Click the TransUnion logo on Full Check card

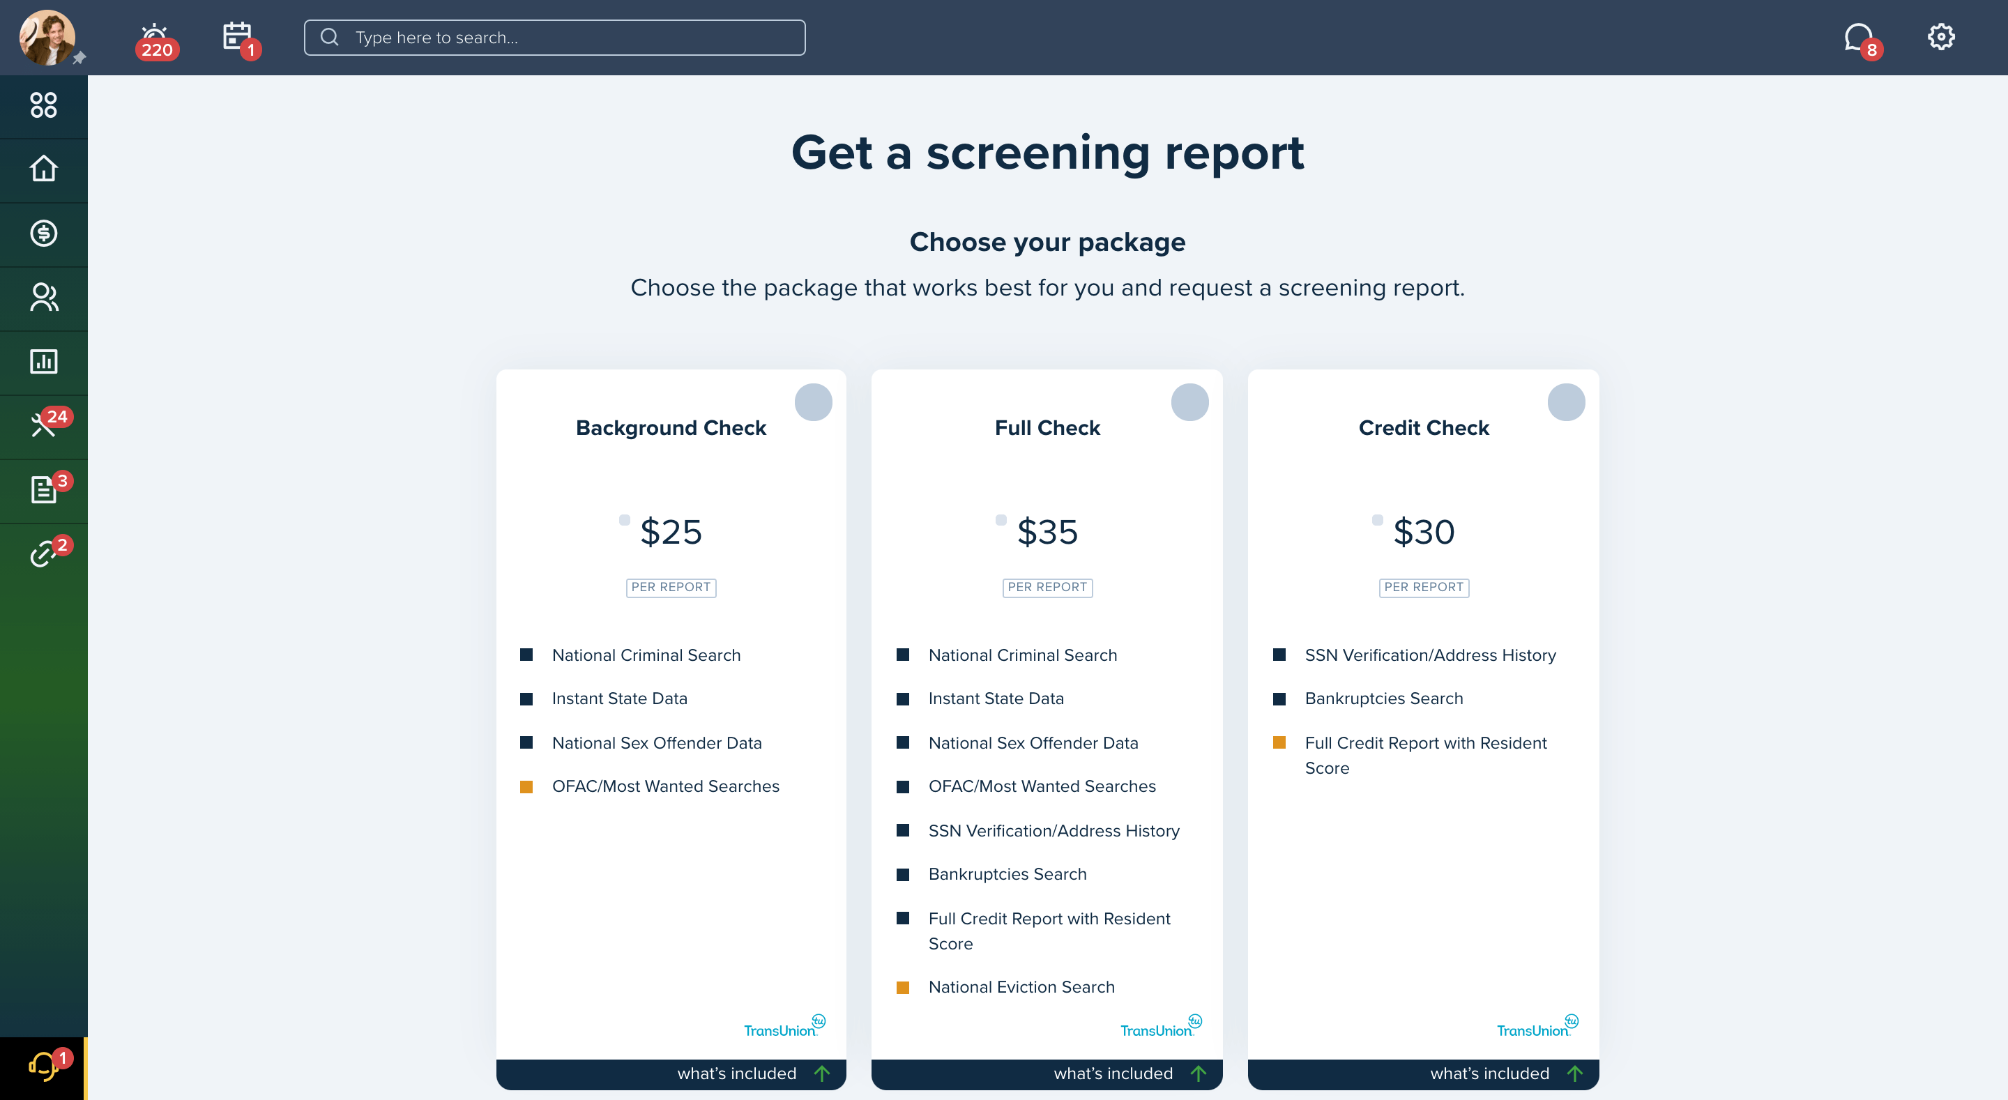pos(1161,1027)
